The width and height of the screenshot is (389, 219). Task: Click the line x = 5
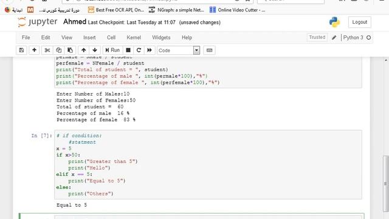[64, 148]
